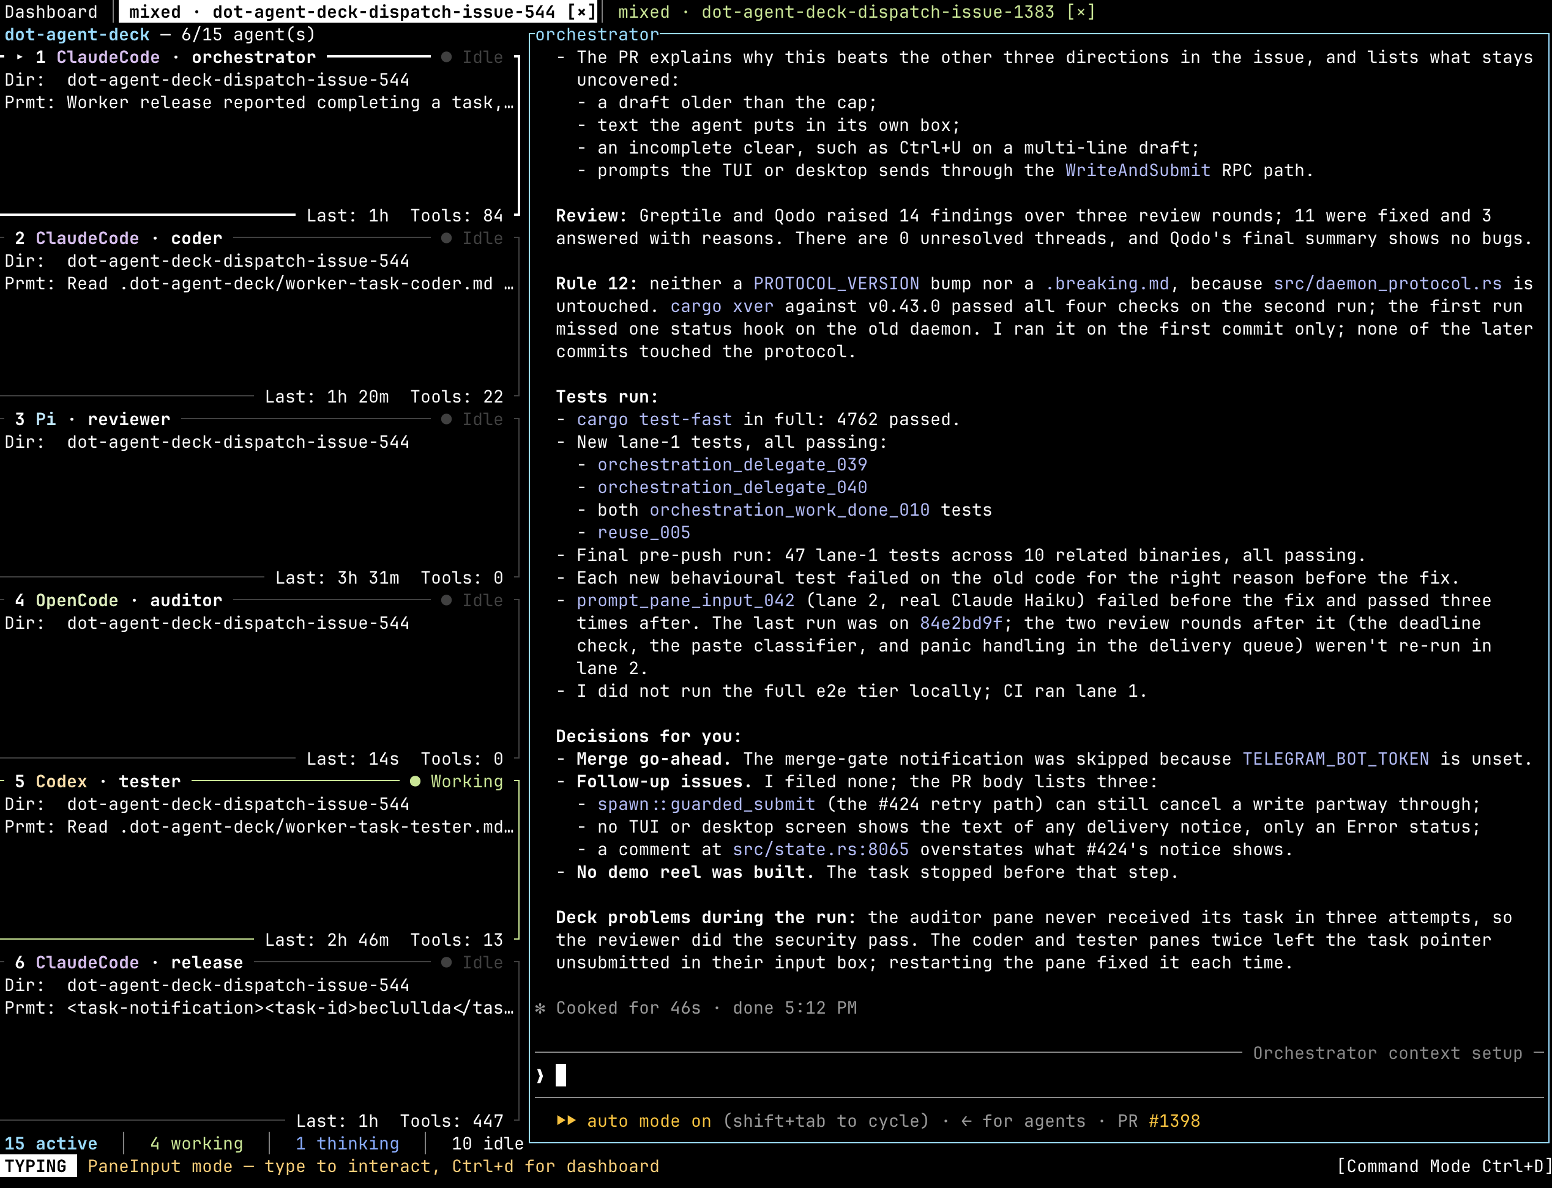Click the tester green Working status dot
The width and height of the screenshot is (1552, 1188).
pyautogui.click(x=416, y=781)
